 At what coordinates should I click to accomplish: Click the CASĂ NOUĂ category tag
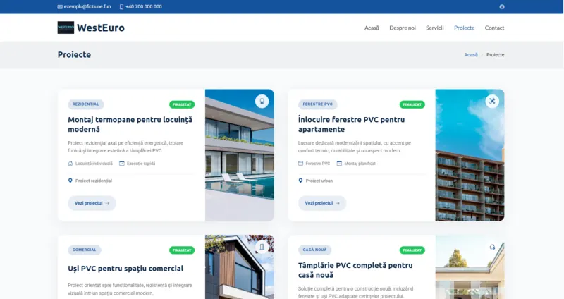[x=314, y=250]
